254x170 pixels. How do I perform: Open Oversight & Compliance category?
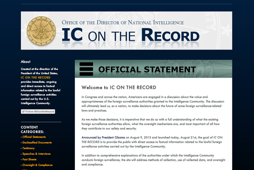click(x=37, y=165)
